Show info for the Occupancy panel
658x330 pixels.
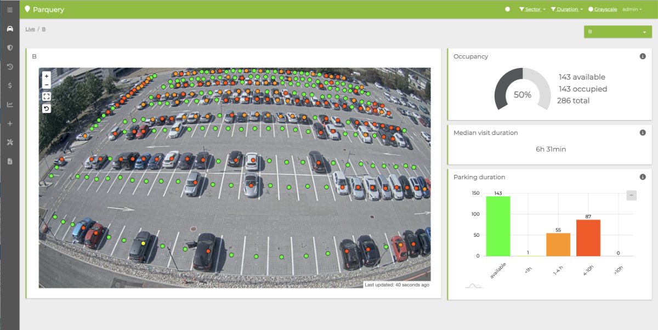pos(643,56)
